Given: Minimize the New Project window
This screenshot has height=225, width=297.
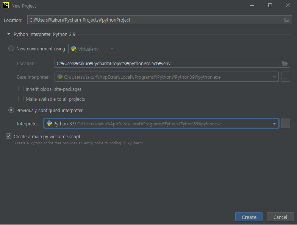Looking at the screenshot, I should tap(252, 5).
